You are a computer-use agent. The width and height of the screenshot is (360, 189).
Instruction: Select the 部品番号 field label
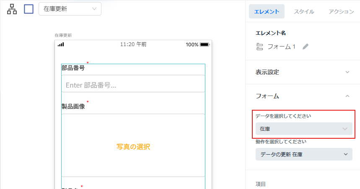point(73,68)
